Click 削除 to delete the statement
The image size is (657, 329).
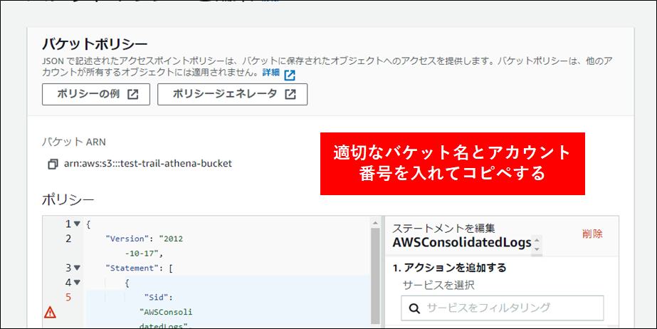coord(592,234)
